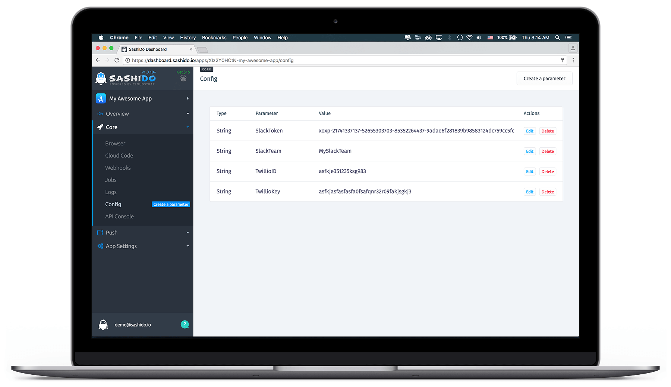Click the header Create a parameter button
The image size is (671, 387).
544,79
